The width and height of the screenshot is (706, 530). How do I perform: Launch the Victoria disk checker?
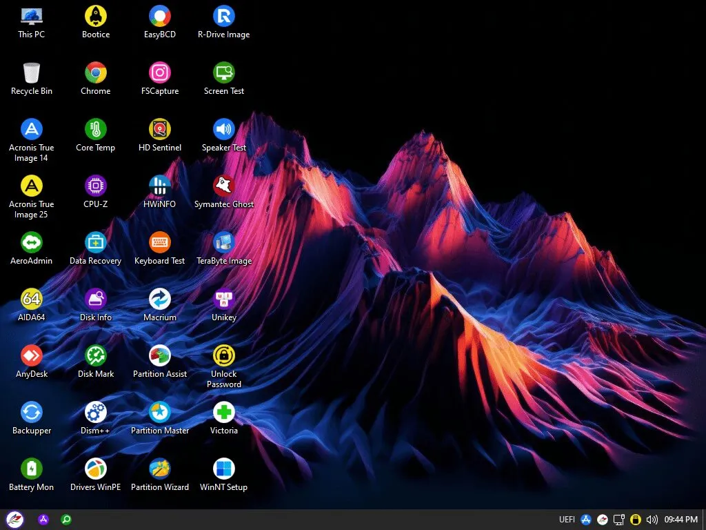click(x=224, y=412)
